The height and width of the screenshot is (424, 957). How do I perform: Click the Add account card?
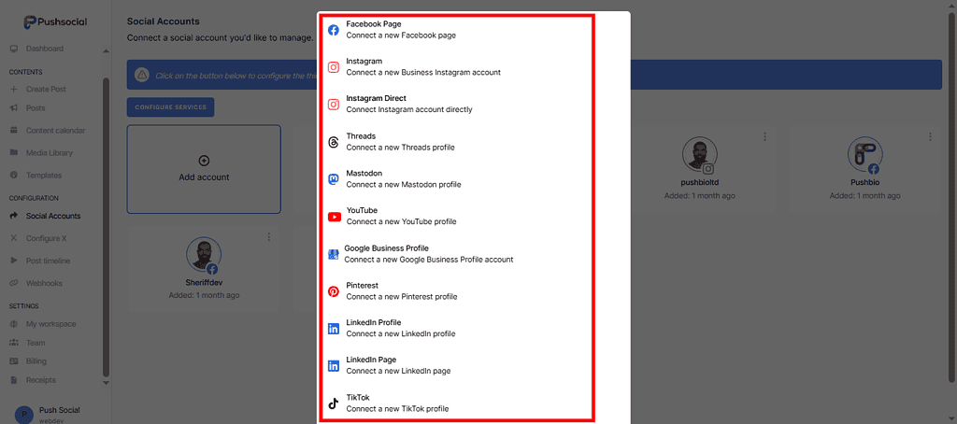204,169
